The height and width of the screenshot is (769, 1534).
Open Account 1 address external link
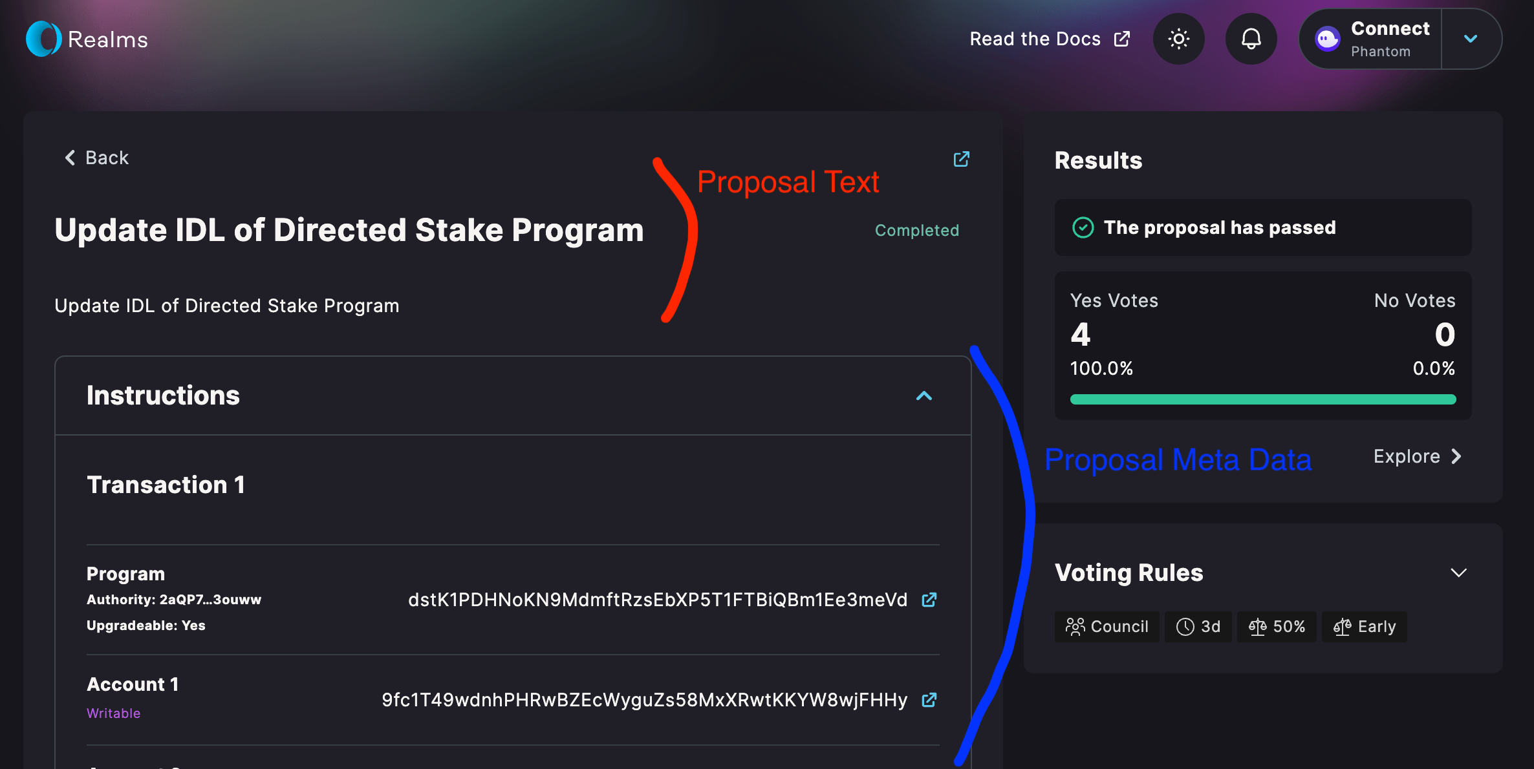click(929, 700)
